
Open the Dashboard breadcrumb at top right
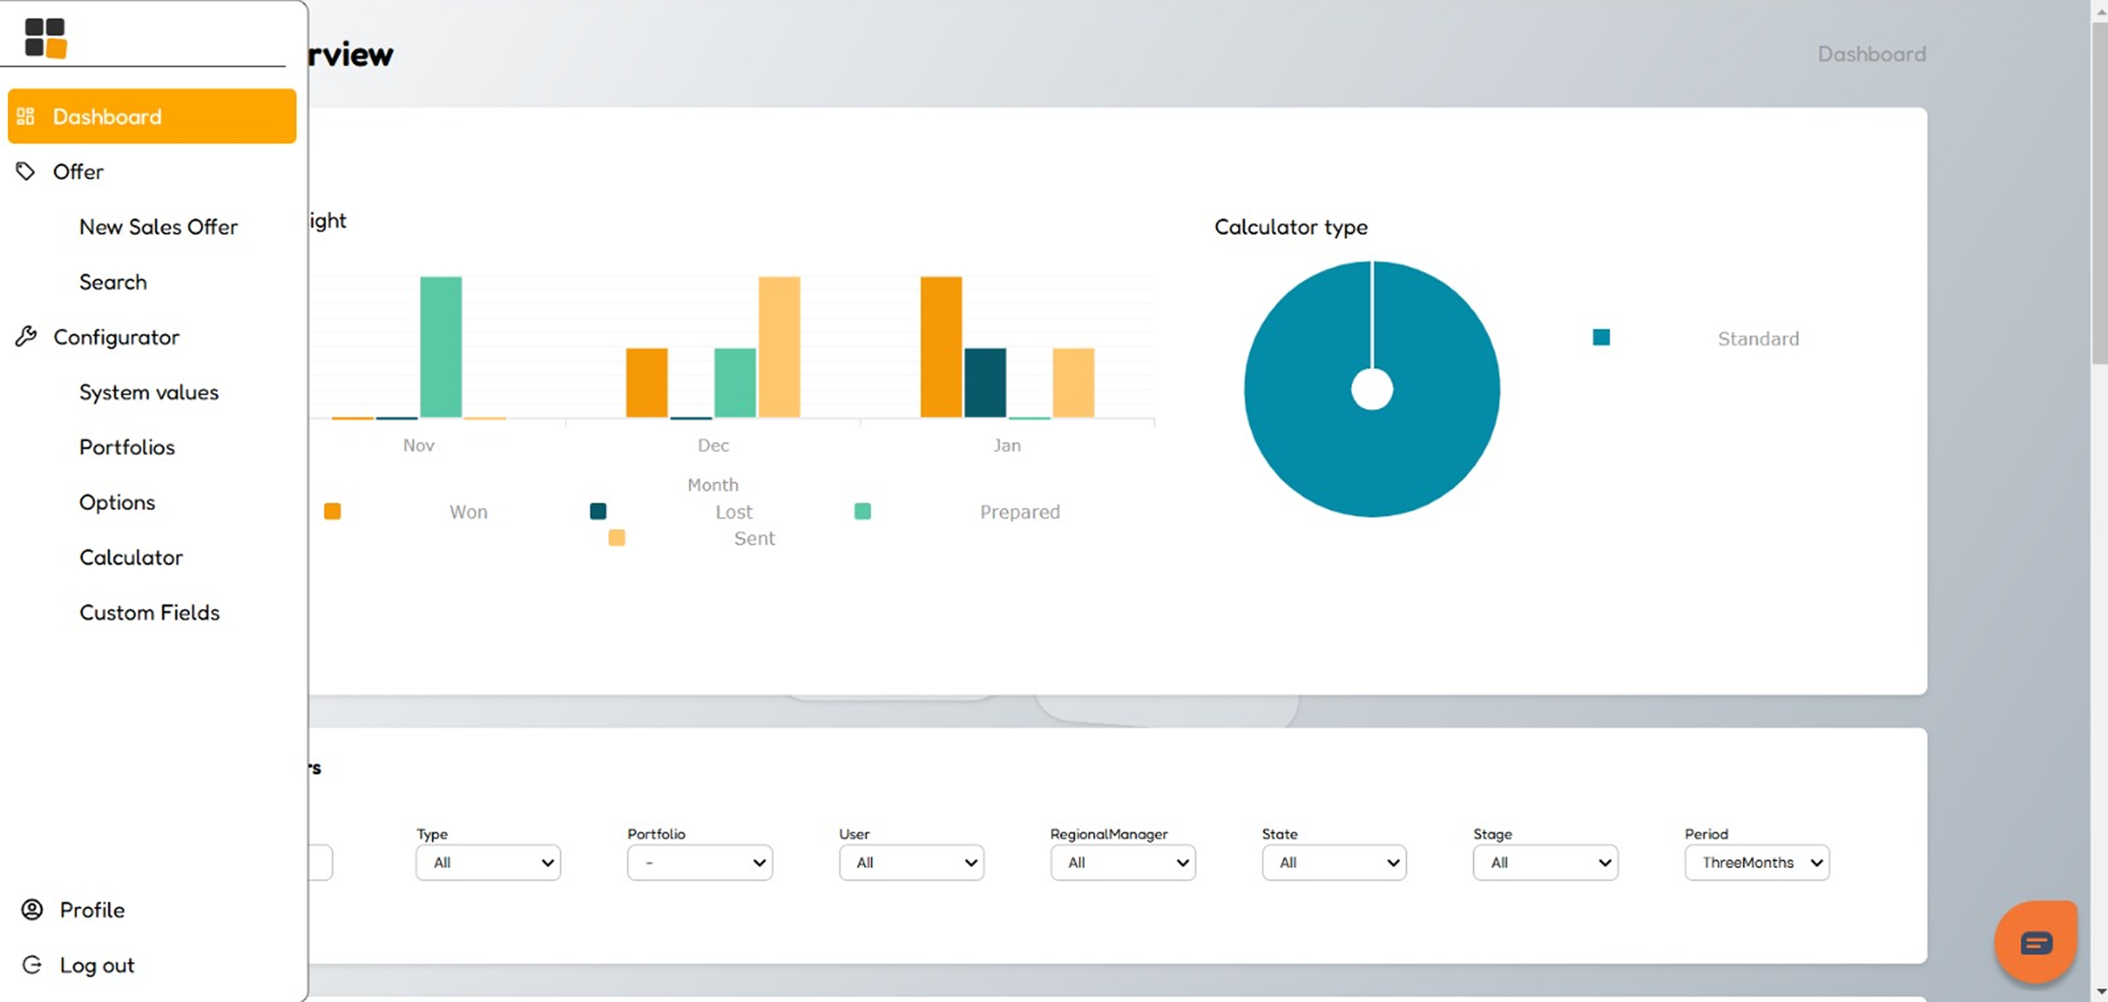pyautogui.click(x=1872, y=53)
